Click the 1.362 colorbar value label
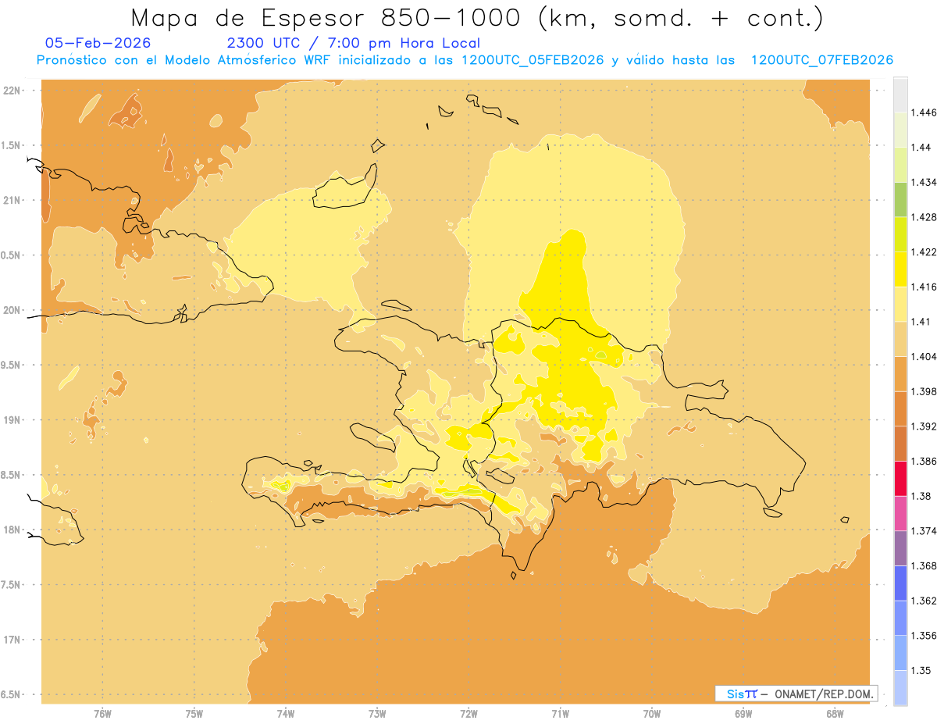Screen dimensions: 937x724 coord(924,601)
